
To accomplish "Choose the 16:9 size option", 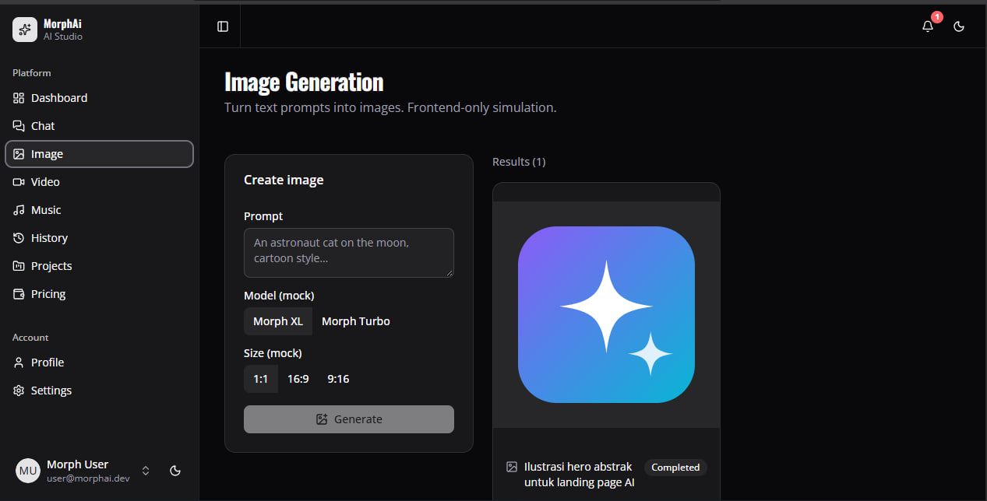I will (298, 379).
